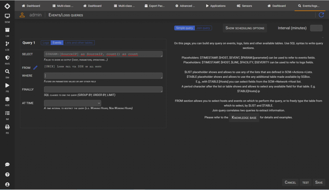Image resolution: width=329 pixels, height=190 pixels.
Task: Open the Knowledge Base link
Action: (244, 117)
